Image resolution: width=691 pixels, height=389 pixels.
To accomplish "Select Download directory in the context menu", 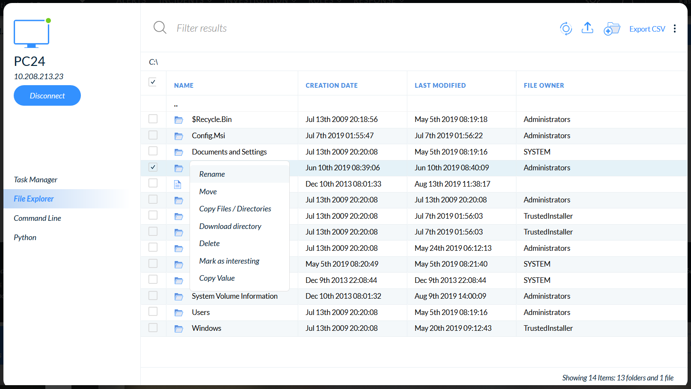I will pyautogui.click(x=230, y=226).
